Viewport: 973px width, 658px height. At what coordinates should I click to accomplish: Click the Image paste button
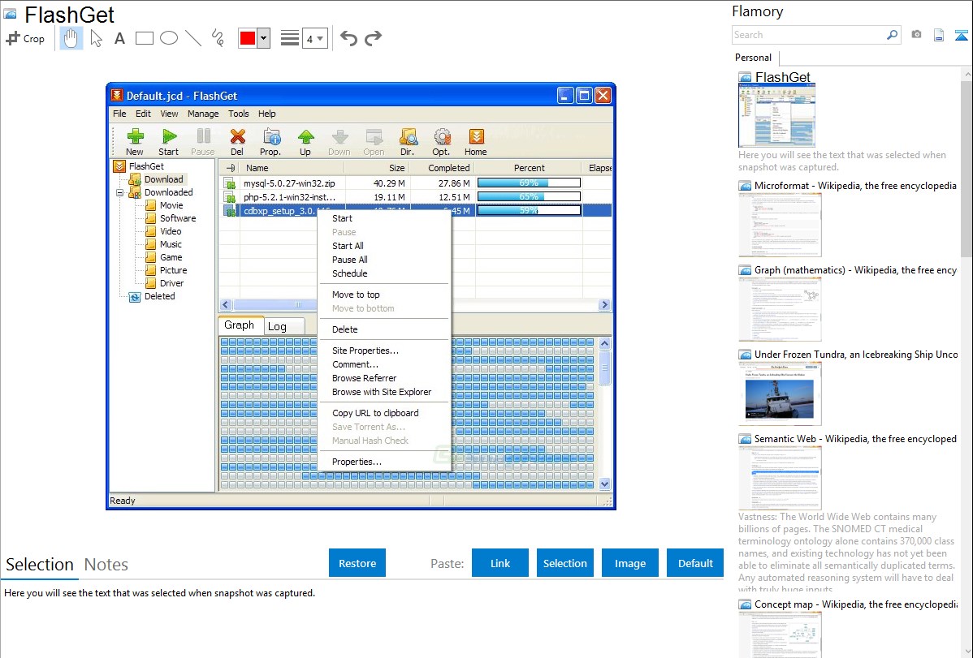click(x=630, y=563)
